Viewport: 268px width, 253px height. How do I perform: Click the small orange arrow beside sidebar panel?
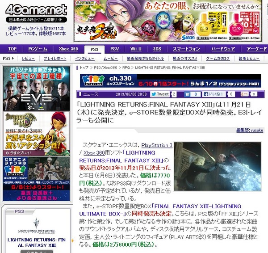coord(73,240)
